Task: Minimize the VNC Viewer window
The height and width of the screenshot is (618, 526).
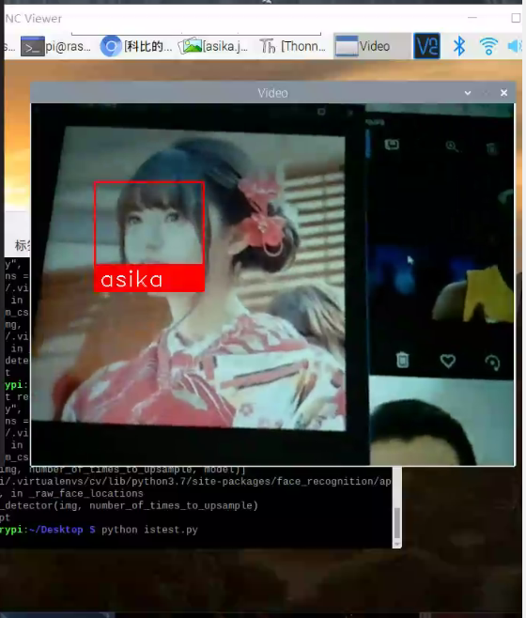Action: tap(472, 18)
